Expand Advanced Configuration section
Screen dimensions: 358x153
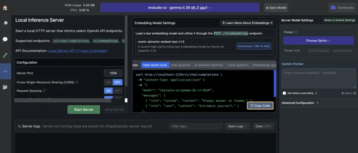point(300,103)
